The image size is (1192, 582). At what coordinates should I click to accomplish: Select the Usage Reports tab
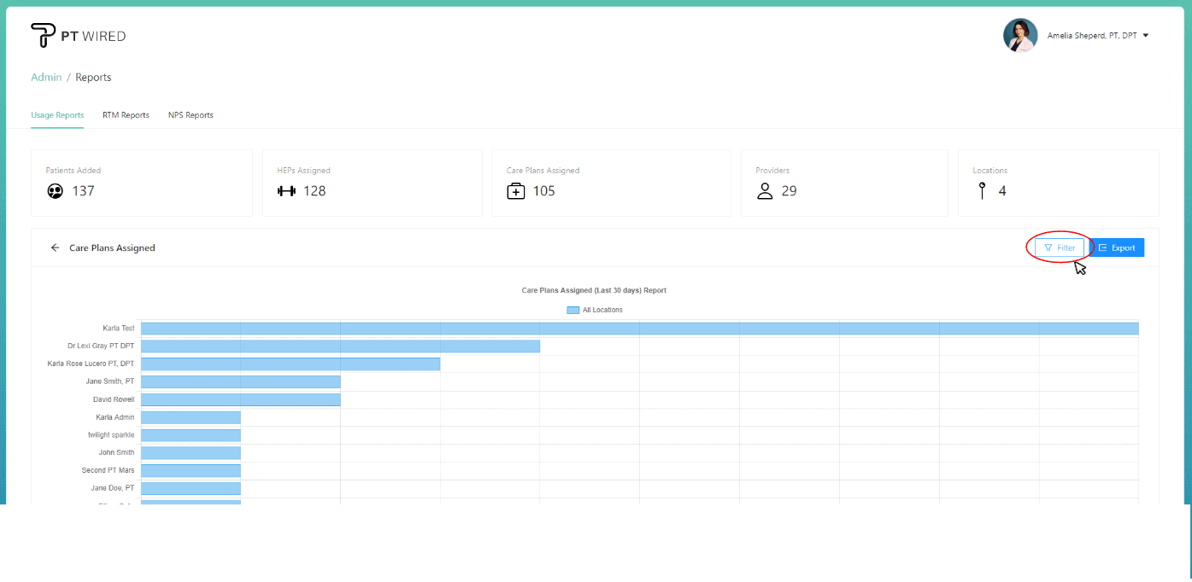(57, 115)
